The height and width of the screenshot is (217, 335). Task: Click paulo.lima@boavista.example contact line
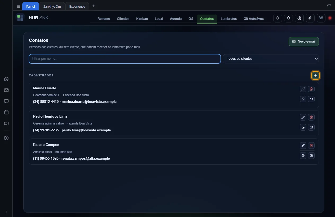point(72,130)
